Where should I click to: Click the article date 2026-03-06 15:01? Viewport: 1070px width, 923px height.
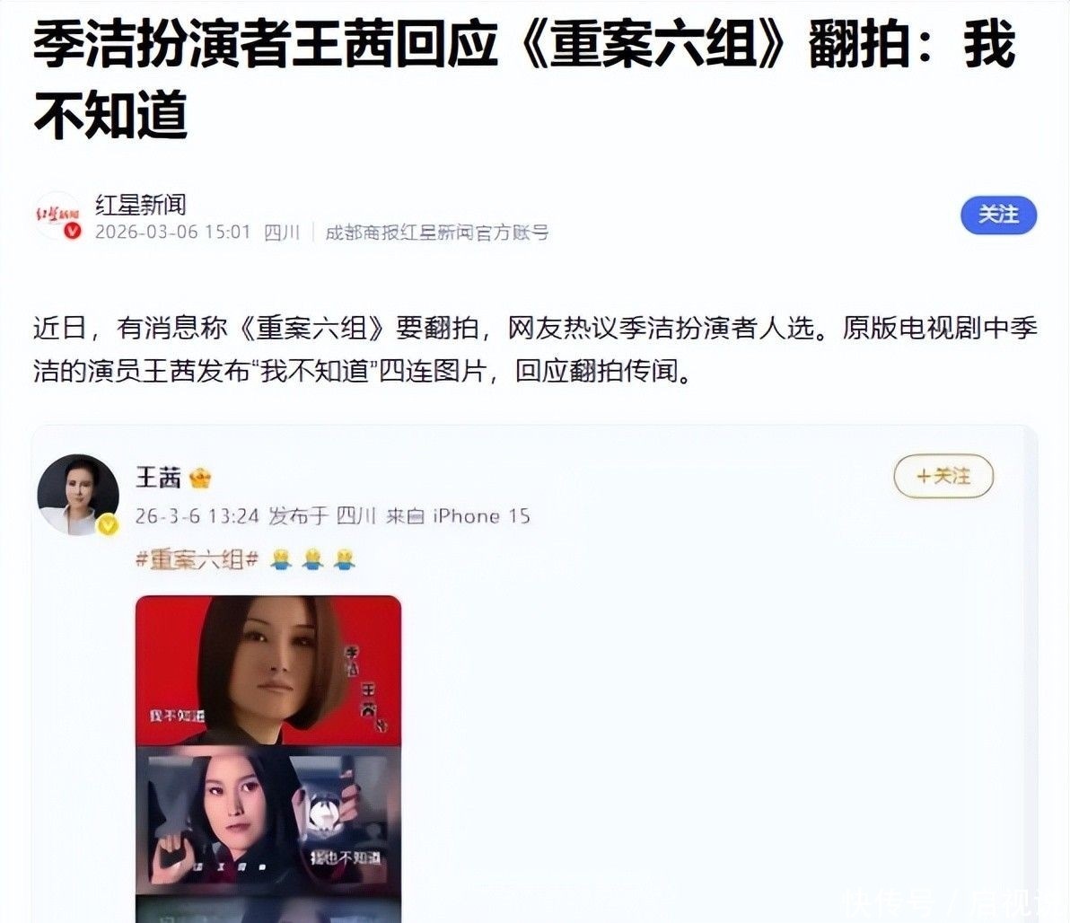click(173, 233)
